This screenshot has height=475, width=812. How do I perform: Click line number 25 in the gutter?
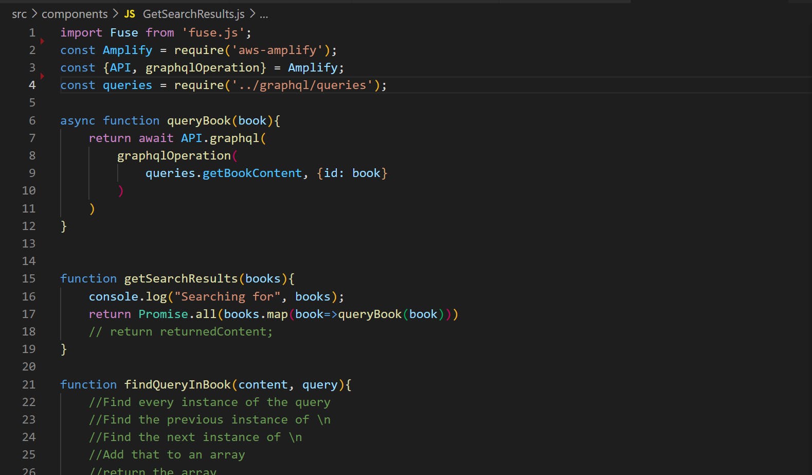click(29, 454)
